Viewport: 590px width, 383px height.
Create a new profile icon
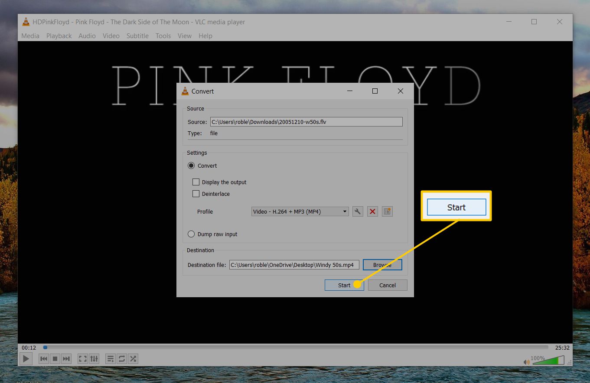387,211
